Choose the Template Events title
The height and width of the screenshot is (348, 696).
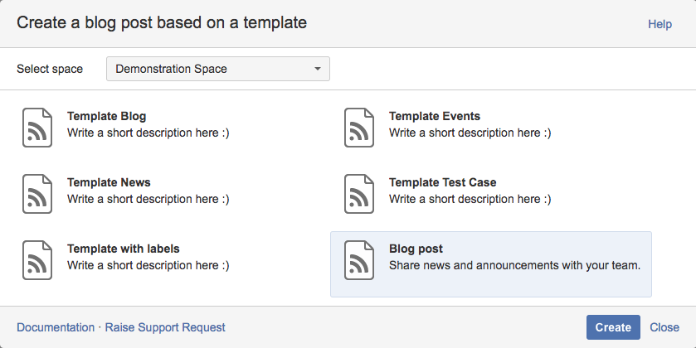point(434,117)
